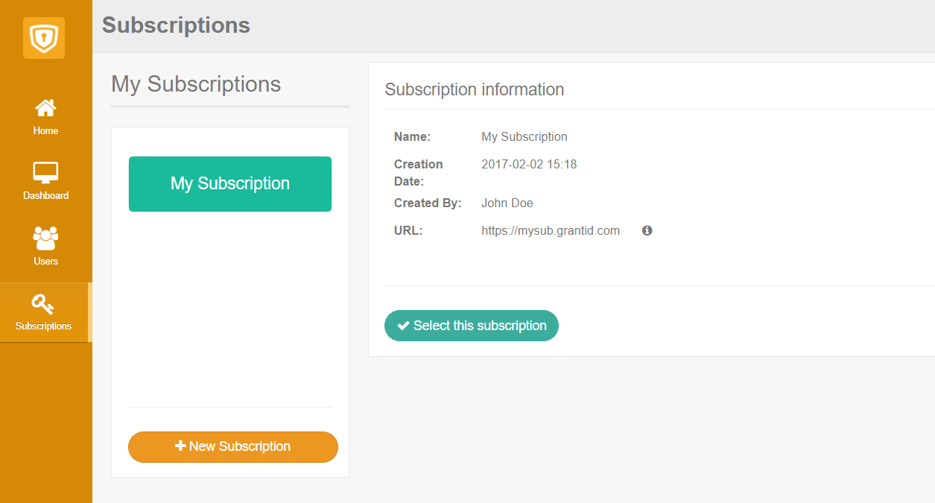
Task: Click the Subscription information heading
Action: (475, 90)
